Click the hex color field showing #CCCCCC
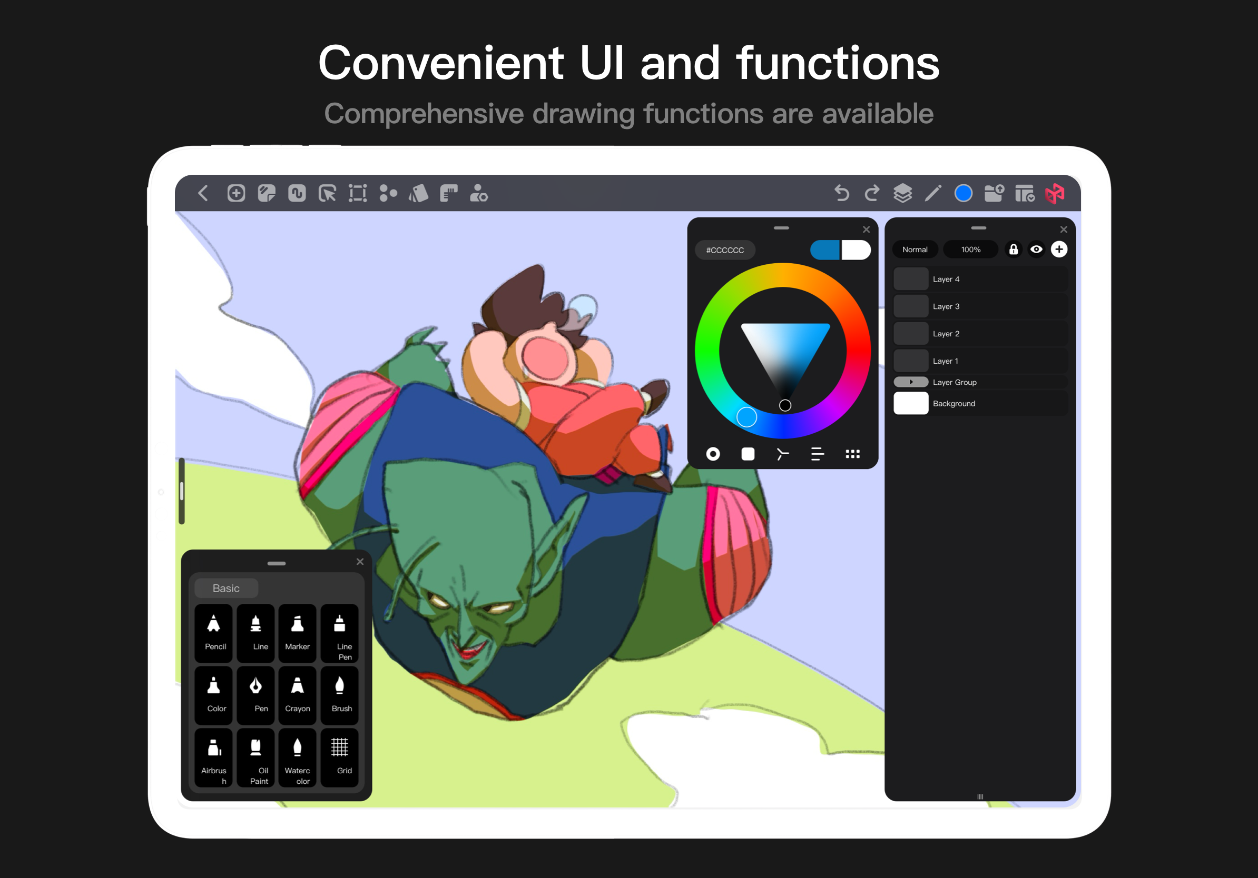The height and width of the screenshot is (878, 1258). point(724,250)
